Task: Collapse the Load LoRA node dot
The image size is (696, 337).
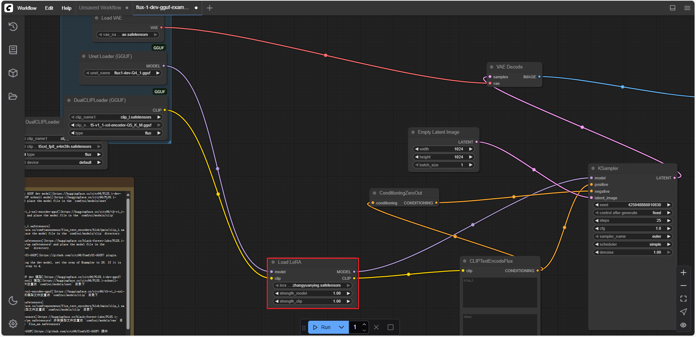Action: 273,262
